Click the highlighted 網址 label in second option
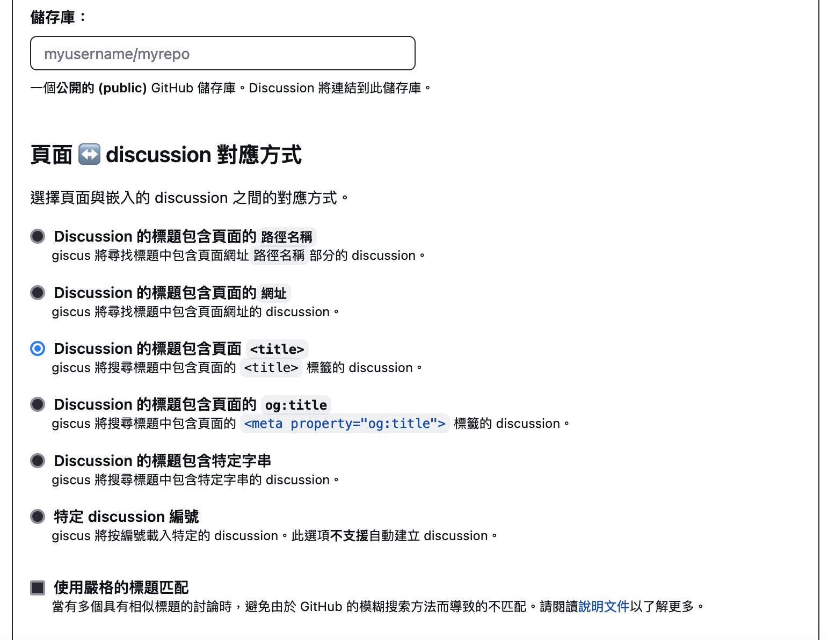828x640 pixels. tap(274, 293)
